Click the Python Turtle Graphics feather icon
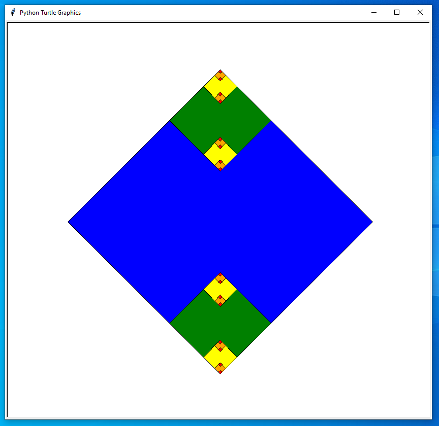Image resolution: width=439 pixels, height=426 pixels. click(13, 12)
